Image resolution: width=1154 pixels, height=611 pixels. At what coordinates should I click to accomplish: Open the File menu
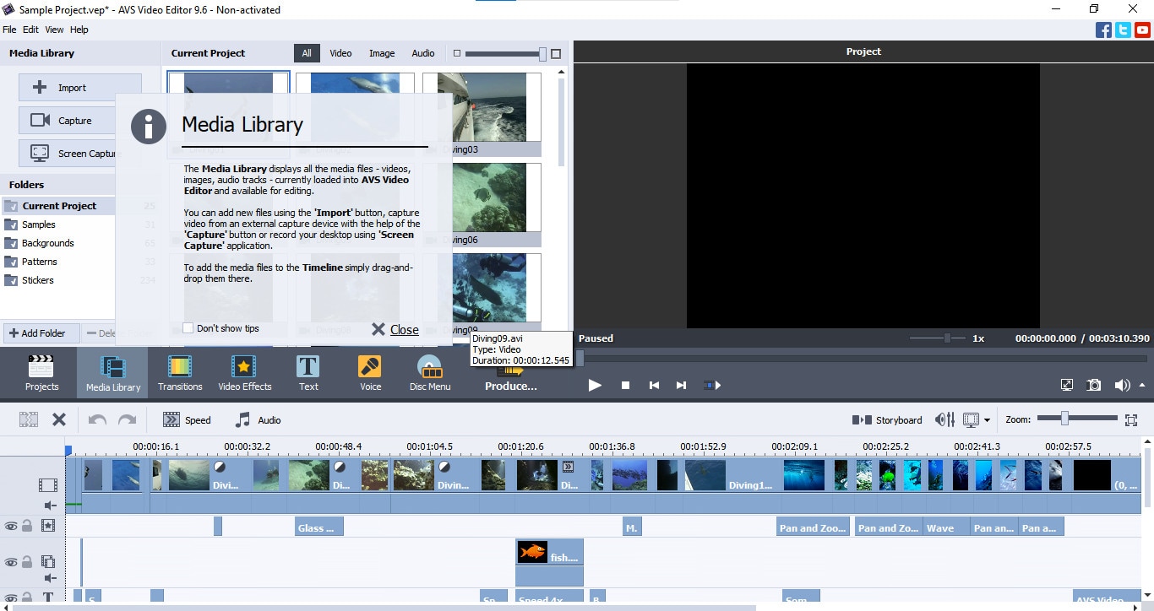[x=9, y=30]
